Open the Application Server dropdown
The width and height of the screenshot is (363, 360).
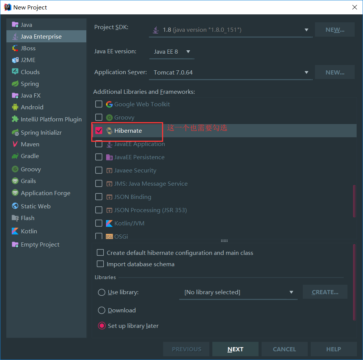(231, 72)
